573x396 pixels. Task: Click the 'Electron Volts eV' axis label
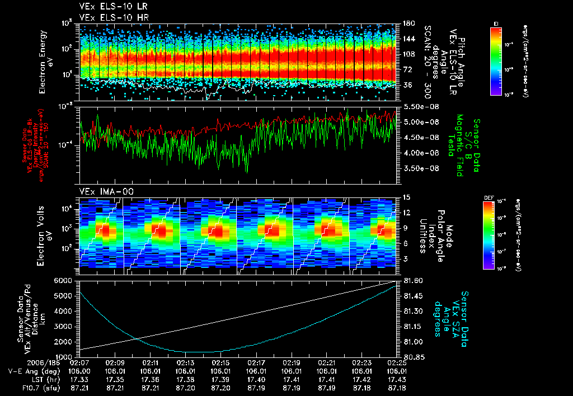click(44, 235)
